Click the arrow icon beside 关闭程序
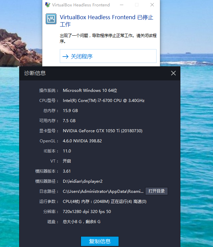Image resolution: width=213 pixels, height=247 pixels. [65, 57]
